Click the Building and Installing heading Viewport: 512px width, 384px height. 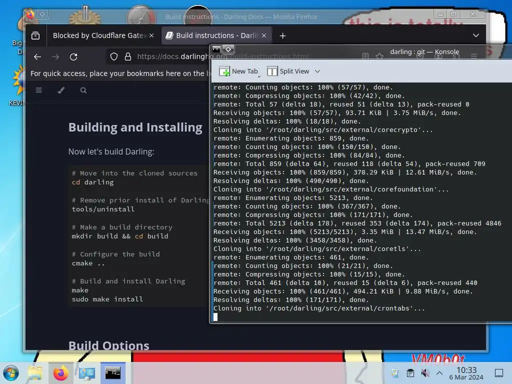(135, 127)
